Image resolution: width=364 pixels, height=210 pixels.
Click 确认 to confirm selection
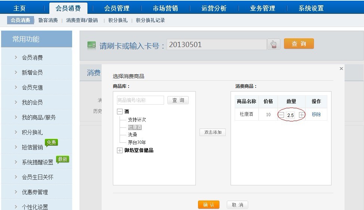[209, 205]
